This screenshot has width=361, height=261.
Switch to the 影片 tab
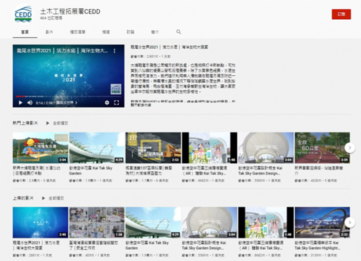click(x=50, y=32)
